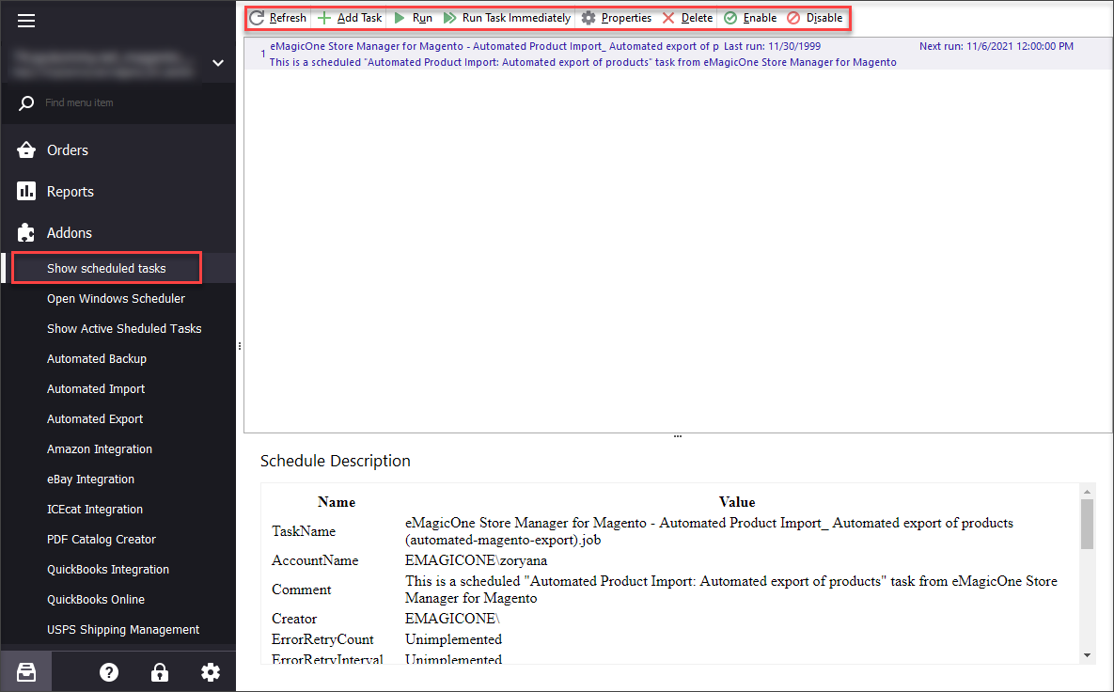The width and height of the screenshot is (1114, 692).
Task: Open the Orders section
Action: coord(68,149)
